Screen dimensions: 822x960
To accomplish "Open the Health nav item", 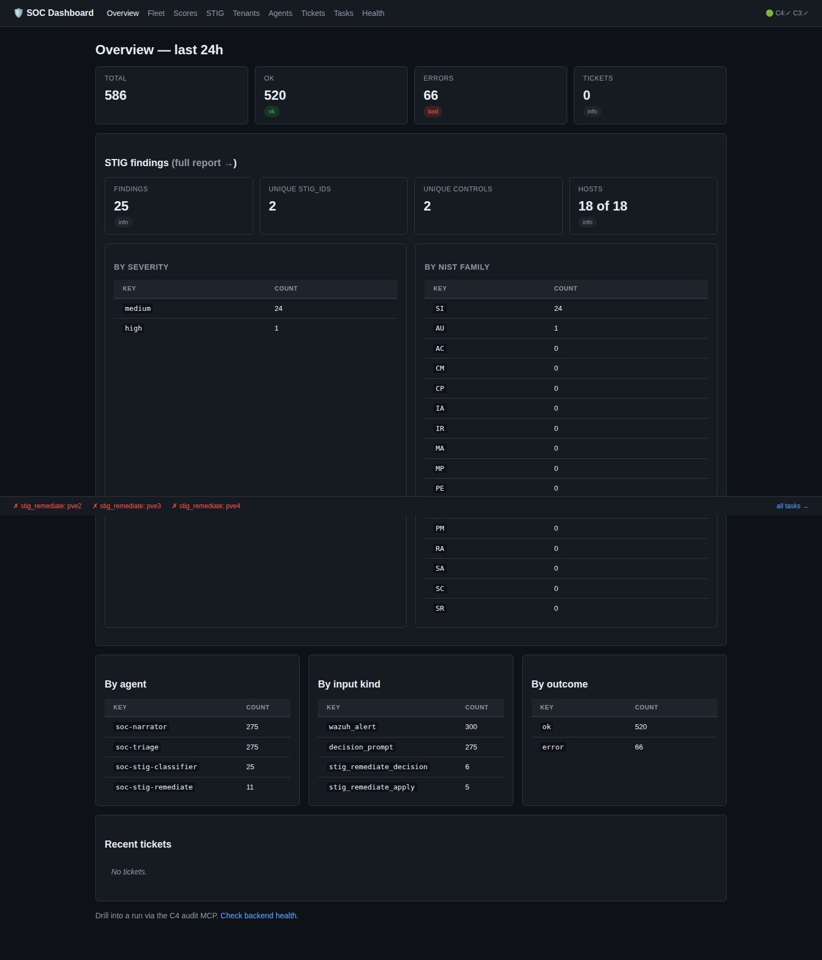I will coord(373,13).
